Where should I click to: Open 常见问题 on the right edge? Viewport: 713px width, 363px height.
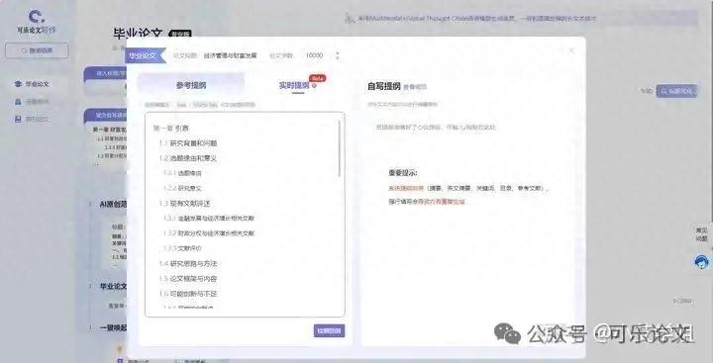point(702,234)
